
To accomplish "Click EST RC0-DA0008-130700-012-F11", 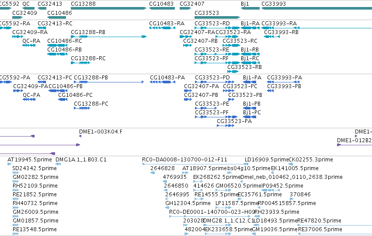I will 195,164.
